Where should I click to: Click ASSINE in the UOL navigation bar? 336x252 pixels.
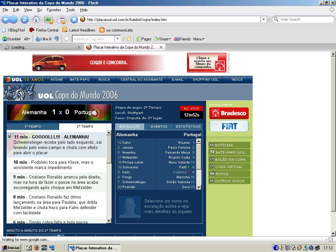click(x=57, y=80)
